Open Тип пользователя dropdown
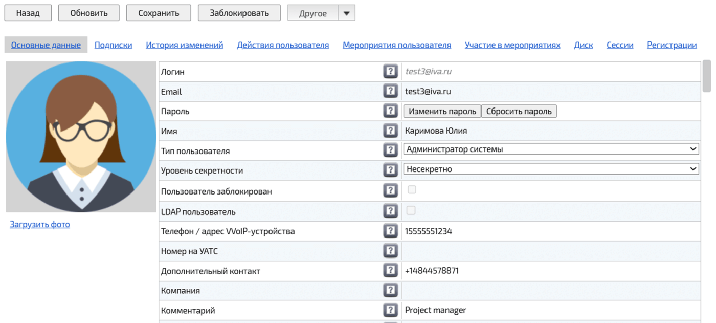 coord(551,149)
